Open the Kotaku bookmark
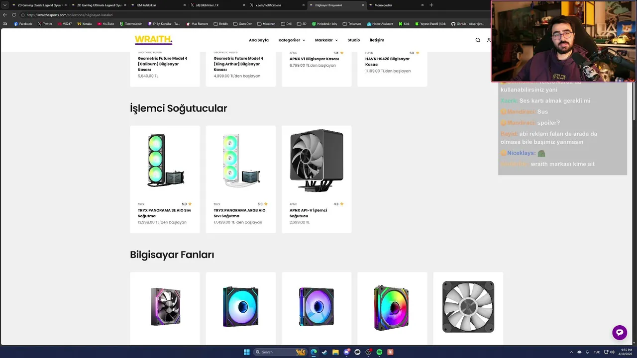The width and height of the screenshot is (637, 358). click(x=85, y=23)
